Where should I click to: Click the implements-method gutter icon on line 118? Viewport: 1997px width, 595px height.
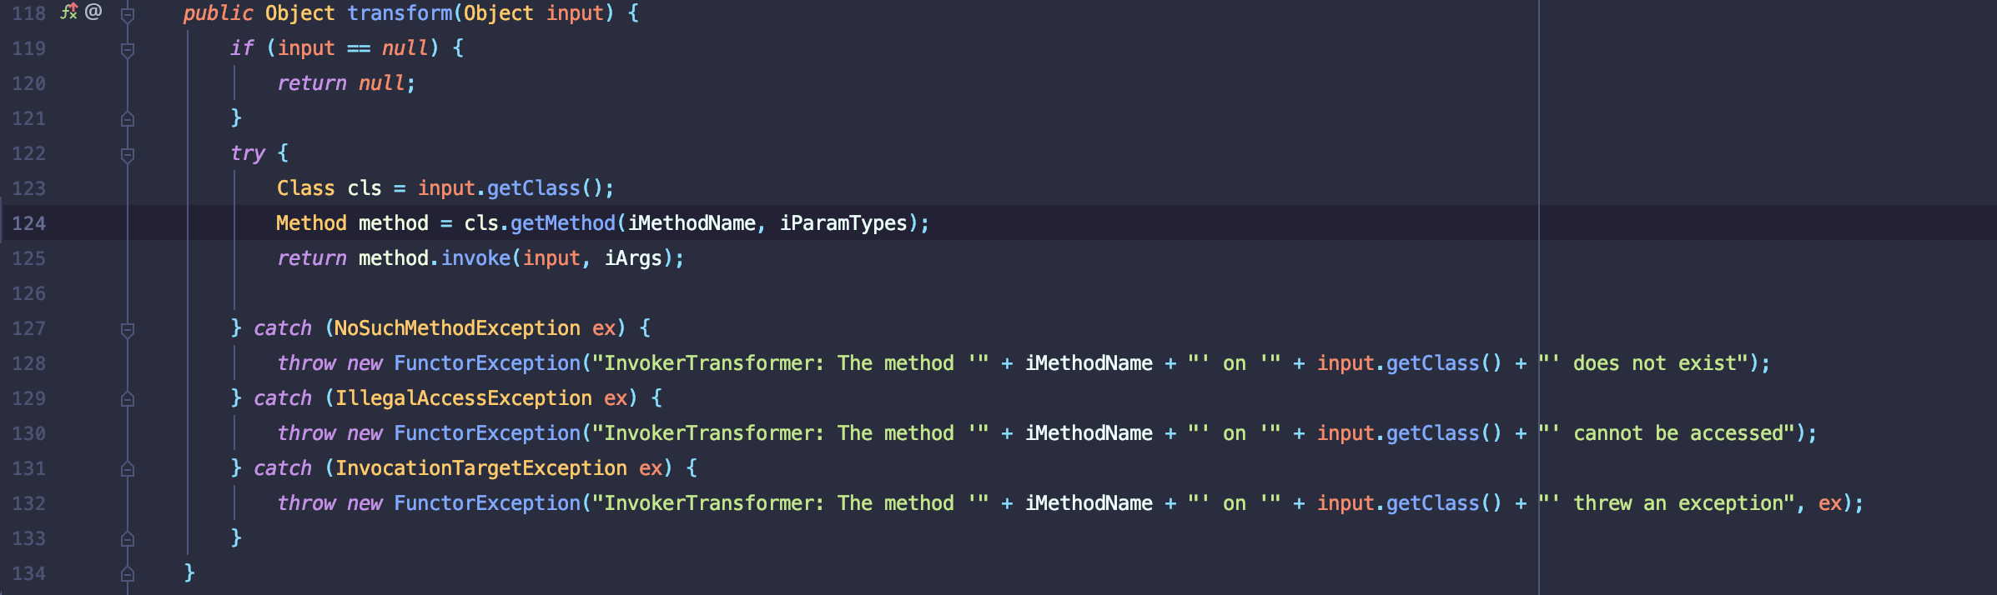pos(68,12)
